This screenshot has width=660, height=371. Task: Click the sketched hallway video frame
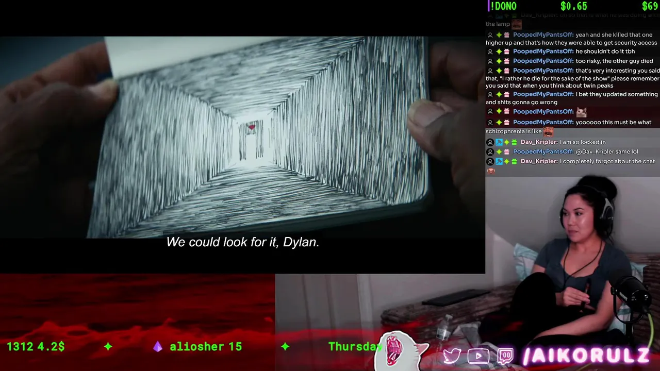point(242,137)
